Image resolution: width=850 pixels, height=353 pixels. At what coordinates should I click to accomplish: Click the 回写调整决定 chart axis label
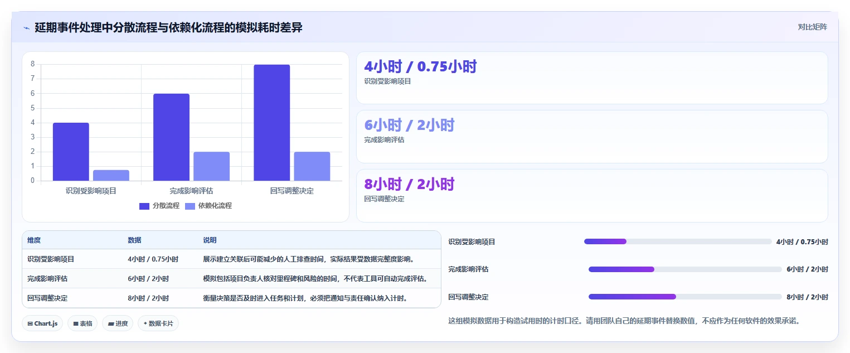292,191
